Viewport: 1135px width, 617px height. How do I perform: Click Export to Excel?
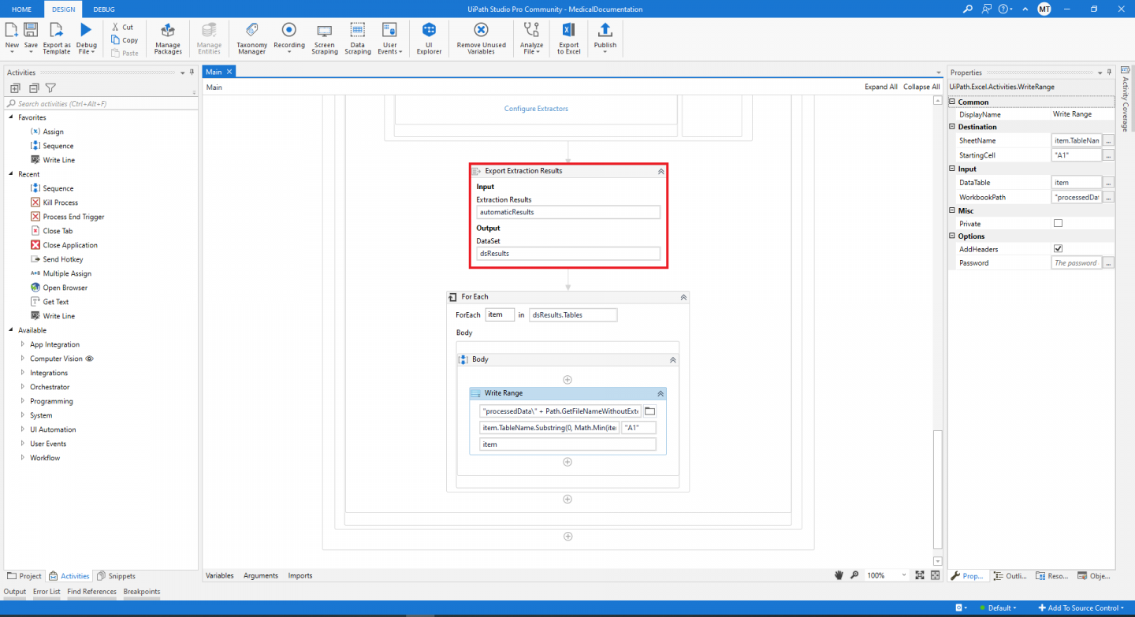(568, 38)
